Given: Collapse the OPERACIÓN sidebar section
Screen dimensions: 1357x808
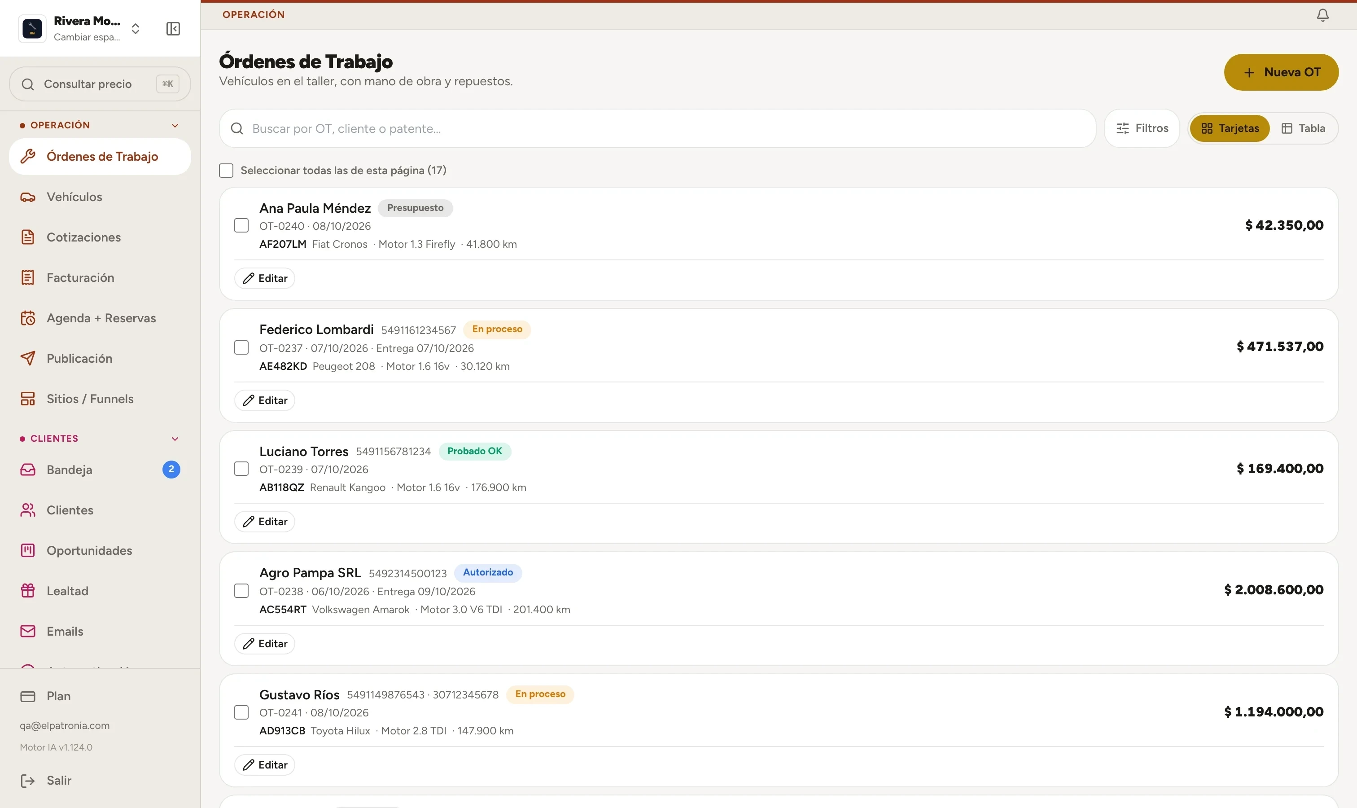Looking at the screenshot, I should tap(175, 125).
